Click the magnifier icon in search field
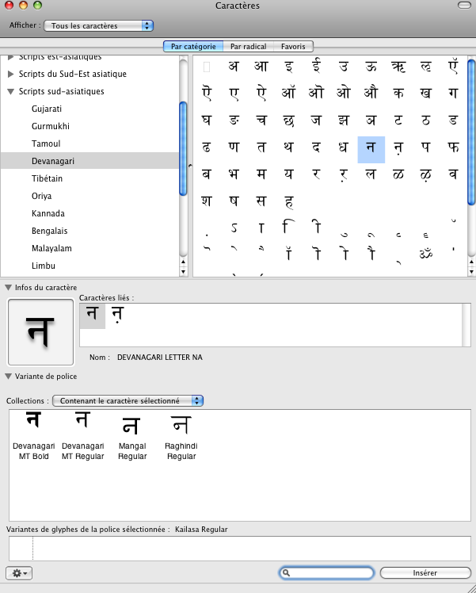Image resolution: width=476 pixels, height=593 pixels. pos(287,572)
